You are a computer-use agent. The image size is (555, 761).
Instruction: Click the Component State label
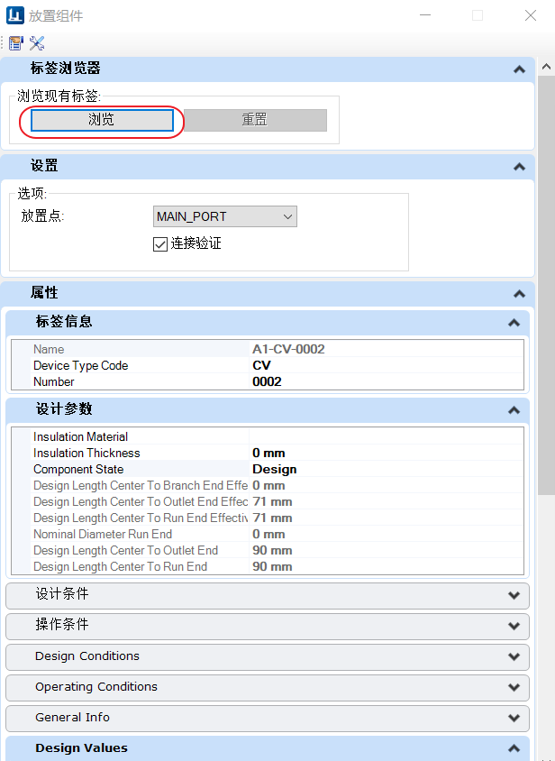pyautogui.click(x=78, y=470)
